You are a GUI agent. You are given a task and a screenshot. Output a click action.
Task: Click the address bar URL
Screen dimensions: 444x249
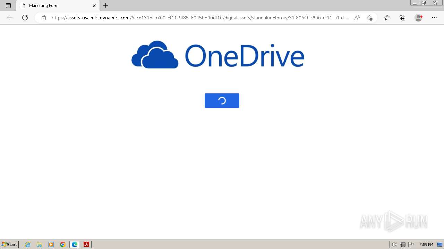click(x=200, y=18)
